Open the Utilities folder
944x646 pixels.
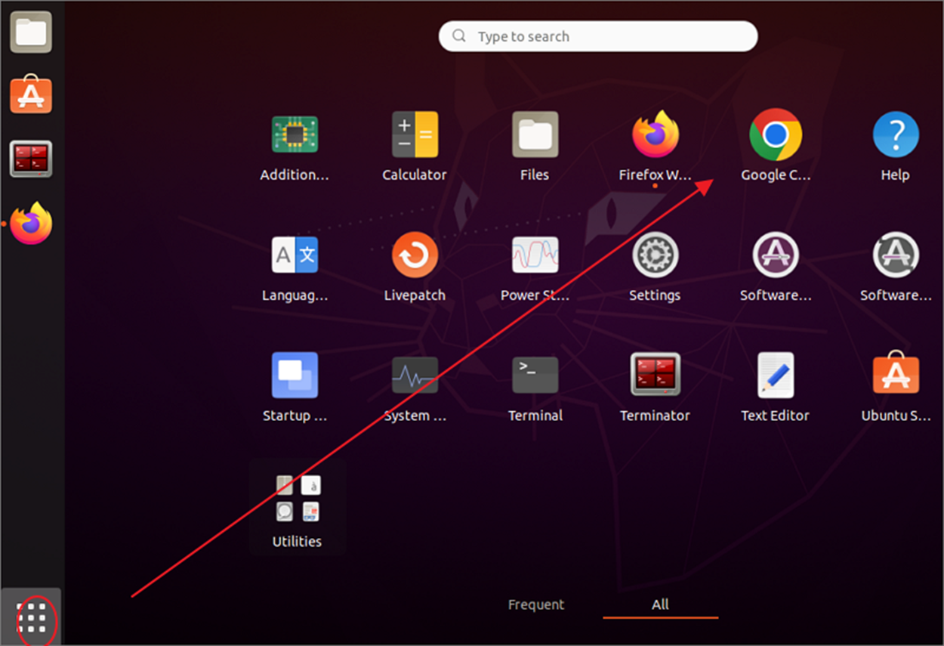pyautogui.click(x=298, y=507)
